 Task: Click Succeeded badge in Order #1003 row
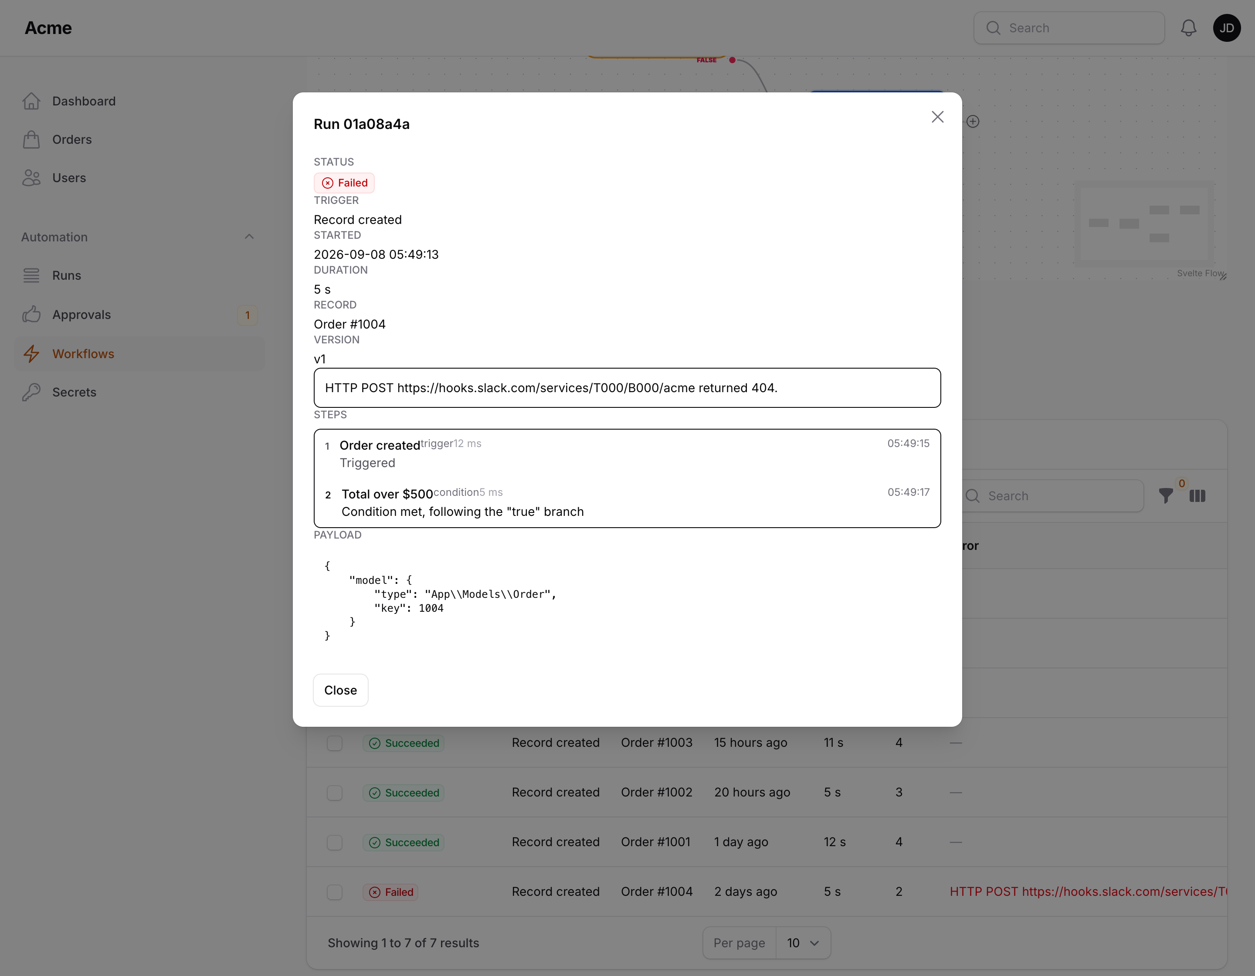pyautogui.click(x=404, y=743)
